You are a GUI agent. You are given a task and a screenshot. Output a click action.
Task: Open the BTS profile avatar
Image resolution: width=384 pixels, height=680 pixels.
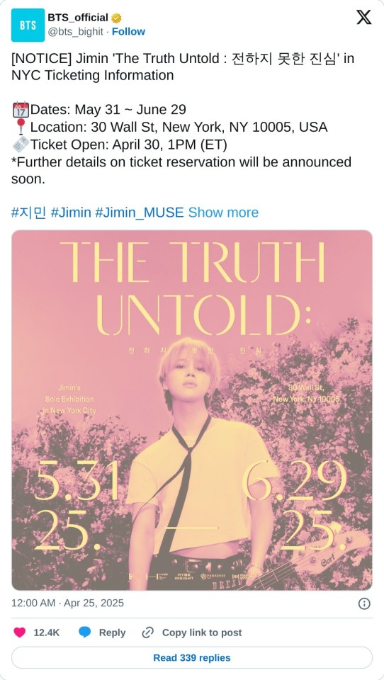pyautogui.click(x=28, y=25)
